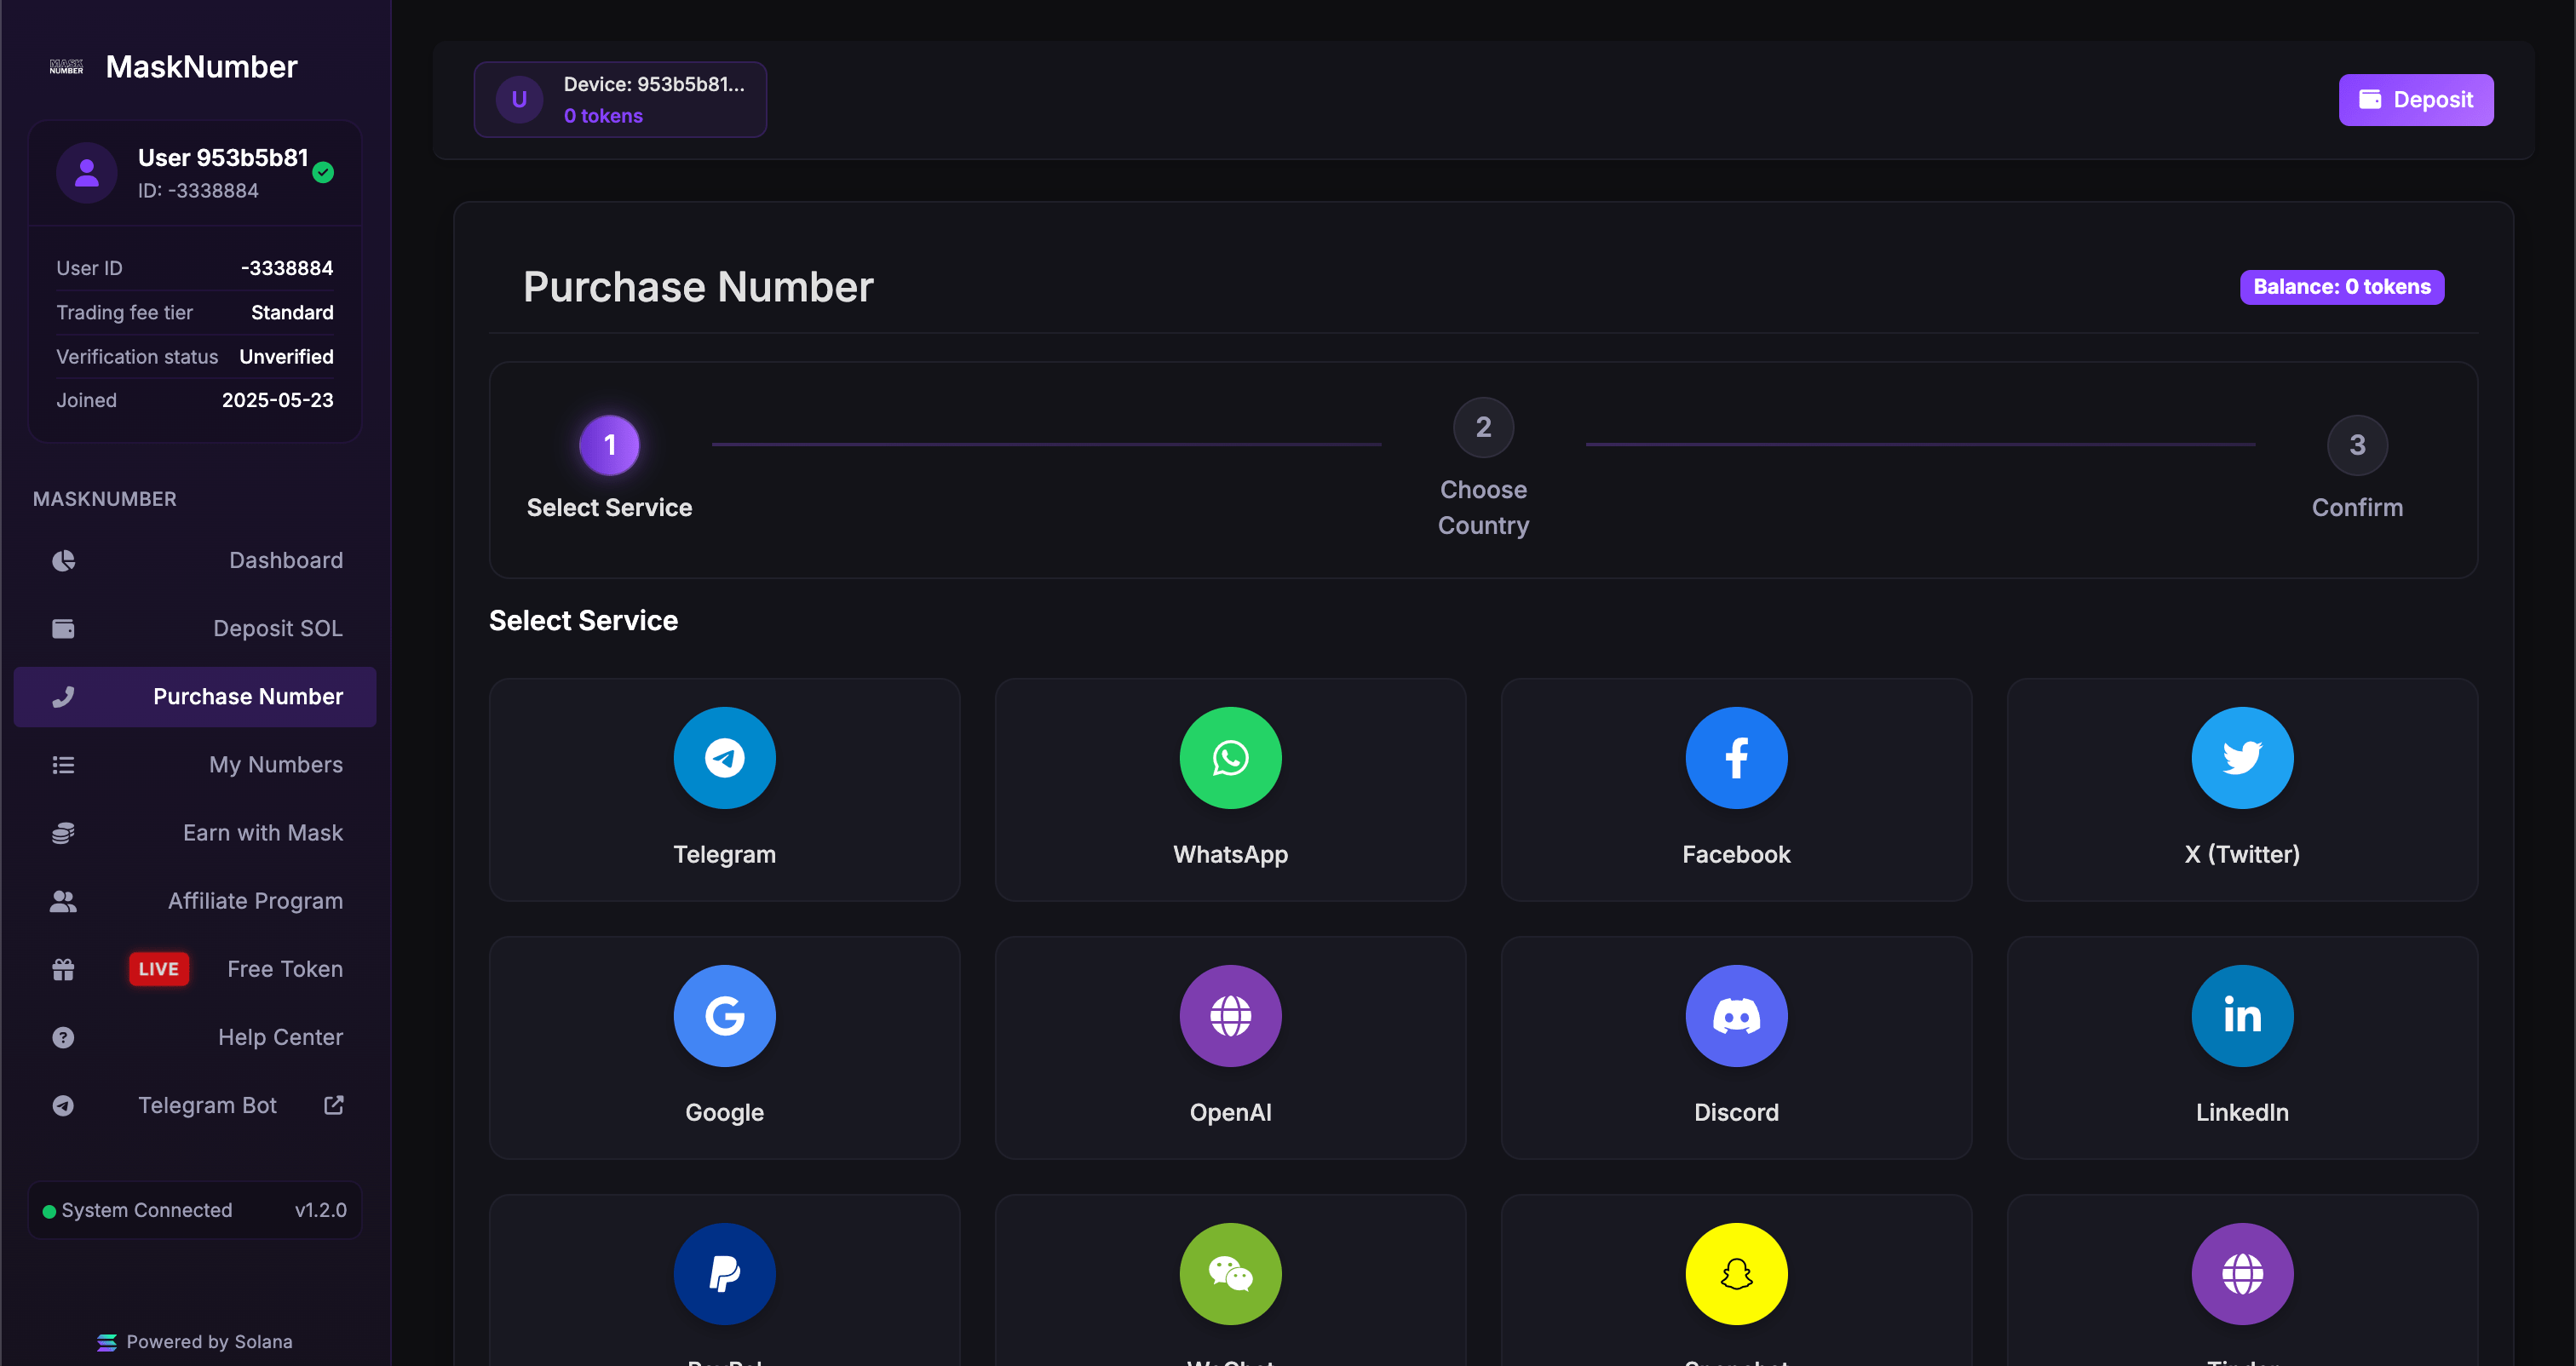
Task: Click the Balance: 0 tokens badge
Action: tap(2341, 286)
